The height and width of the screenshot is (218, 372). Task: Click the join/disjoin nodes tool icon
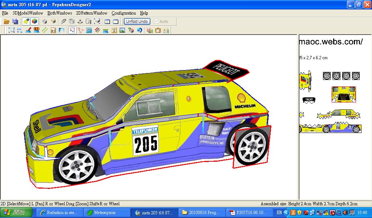81,31
